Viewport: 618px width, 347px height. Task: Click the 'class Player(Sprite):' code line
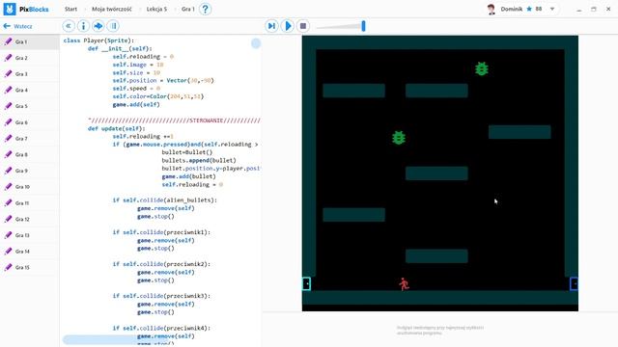[x=98, y=40]
